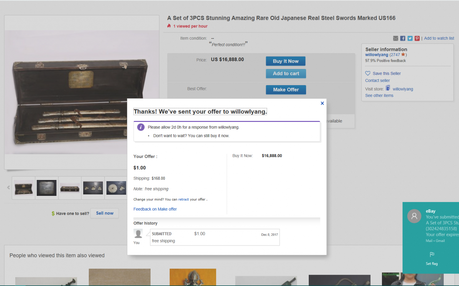Select second thumbnail of engraved plaque
The image size is (459, 286).
(47, 188)
